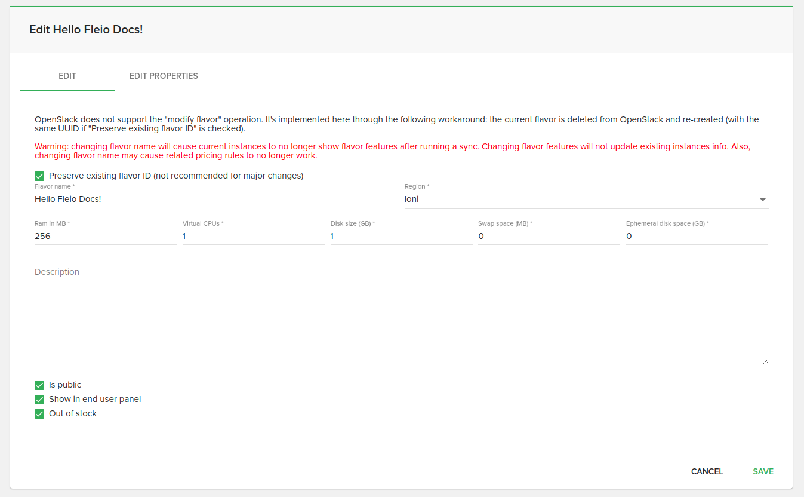The width and height of the screenshot is (804, 497).
Task: Click Cancel to discard changes
Action: pyautogui.click(x=707, y=471)
